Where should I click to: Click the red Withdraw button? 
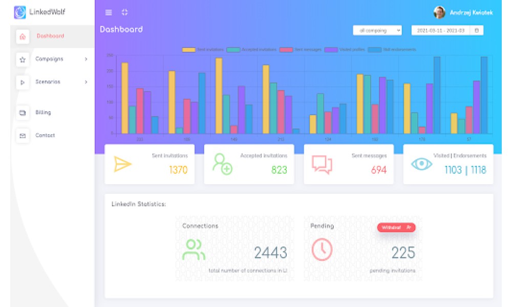(x=396, y=227)
